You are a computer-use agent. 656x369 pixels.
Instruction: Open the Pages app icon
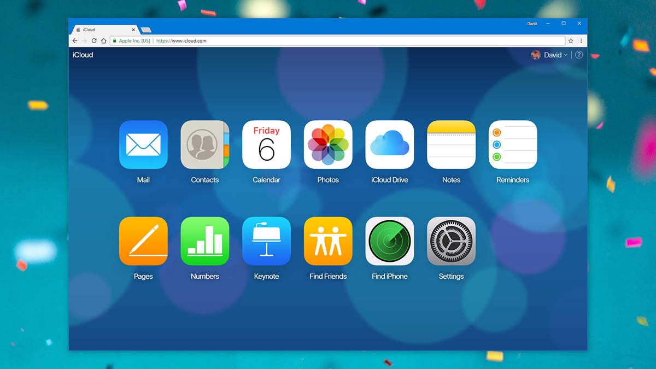coord(143,241)
